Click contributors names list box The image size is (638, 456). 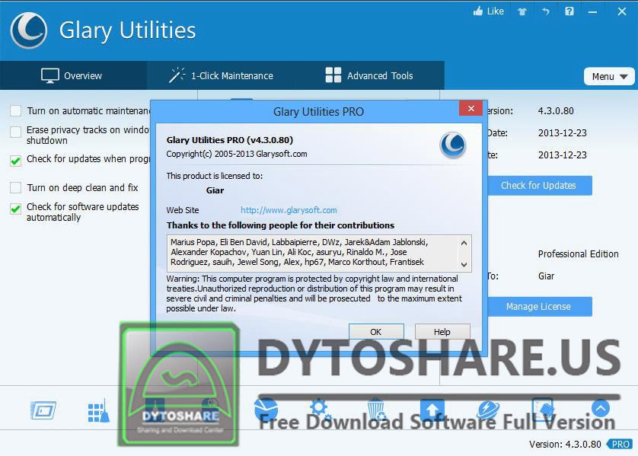coord(319,253)
